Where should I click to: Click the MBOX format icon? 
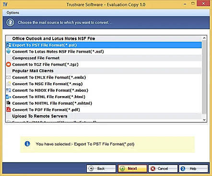[9, 90]
